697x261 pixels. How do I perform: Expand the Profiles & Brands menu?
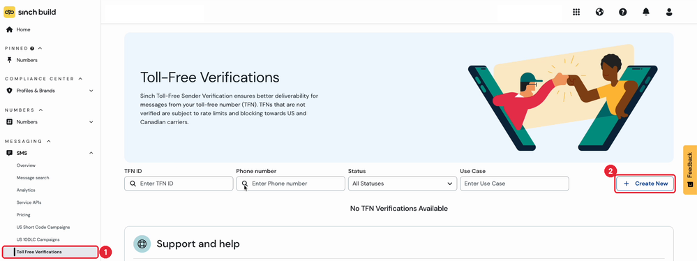(x=50, y=91)
